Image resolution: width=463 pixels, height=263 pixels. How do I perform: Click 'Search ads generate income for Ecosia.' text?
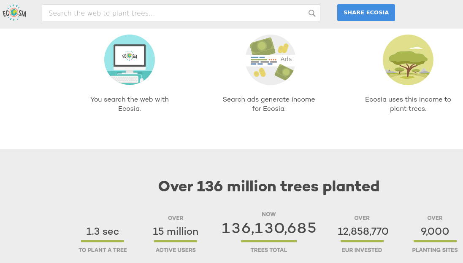point(269,104)
